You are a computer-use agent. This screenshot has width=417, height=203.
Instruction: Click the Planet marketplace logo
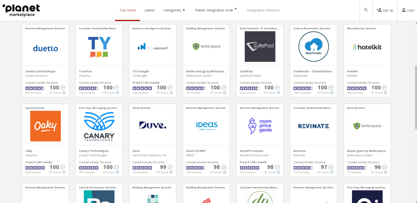click(21, 10)
